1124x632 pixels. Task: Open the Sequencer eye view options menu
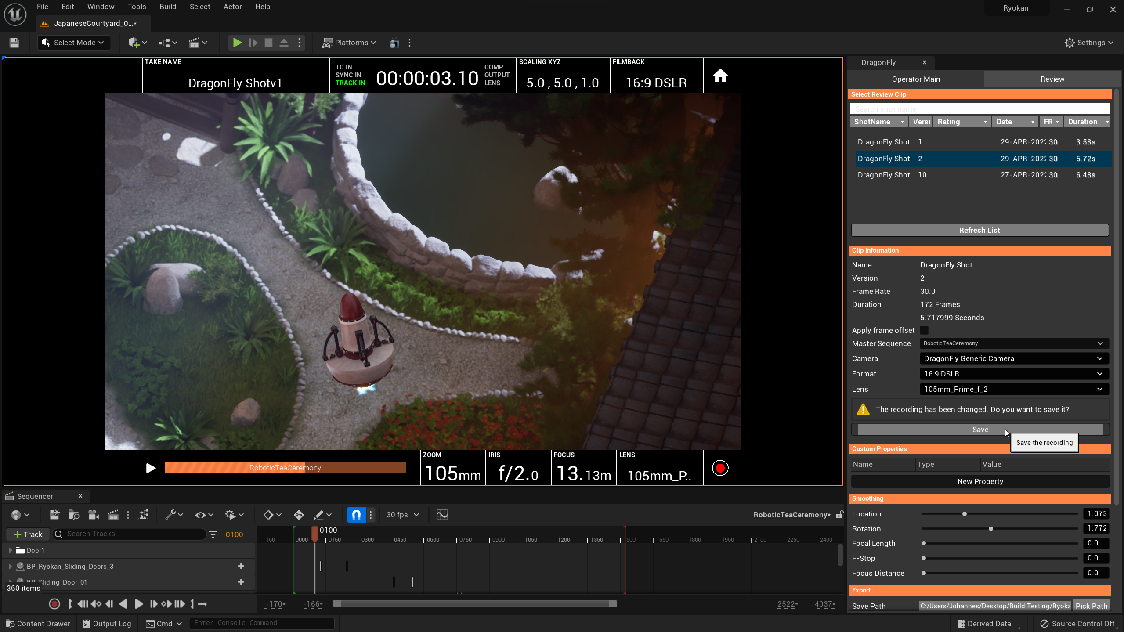click(204, 515)
